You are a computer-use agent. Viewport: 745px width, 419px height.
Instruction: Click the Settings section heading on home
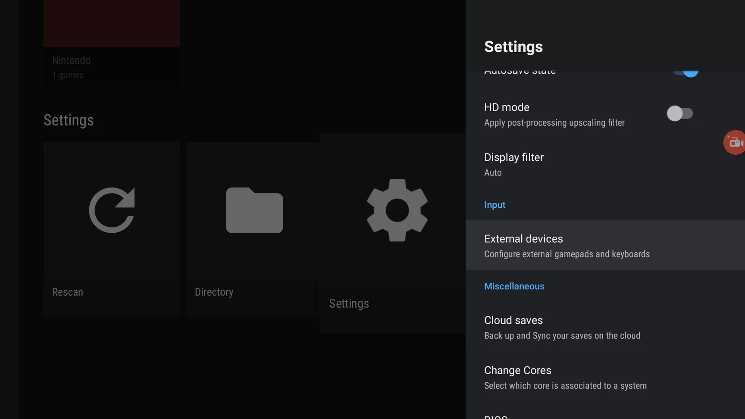tap(69, 120)
